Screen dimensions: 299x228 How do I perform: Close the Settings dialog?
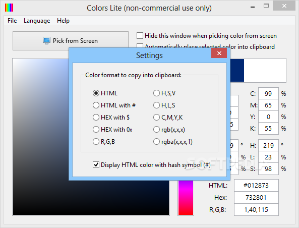point(219,53)
